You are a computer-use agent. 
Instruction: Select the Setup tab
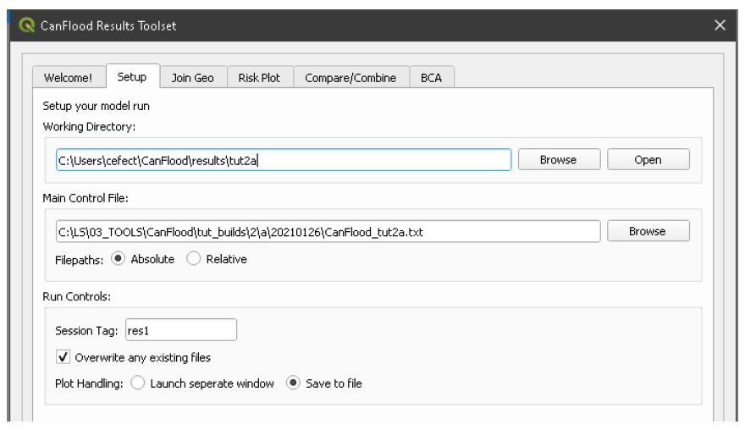coord(132,76)
